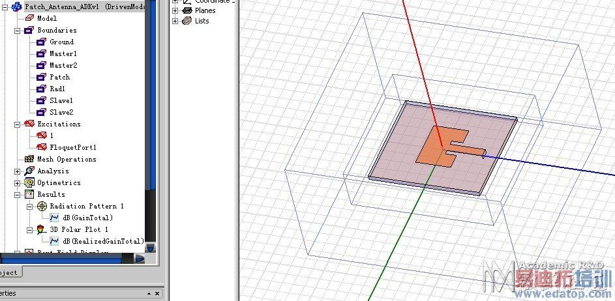The width and height of the screenshot is (615, 301).
Task: Select the FloquetPort1 excitation icon
Action: (42, 147)
